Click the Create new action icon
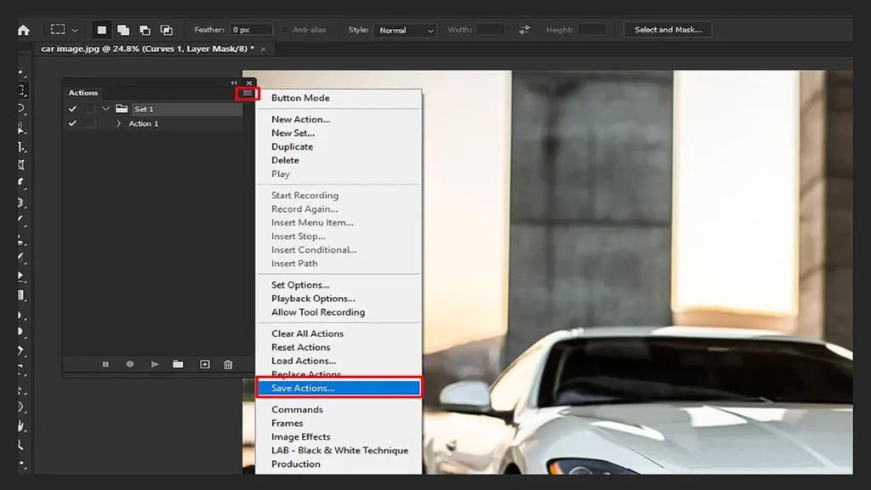 coord(205,364)
